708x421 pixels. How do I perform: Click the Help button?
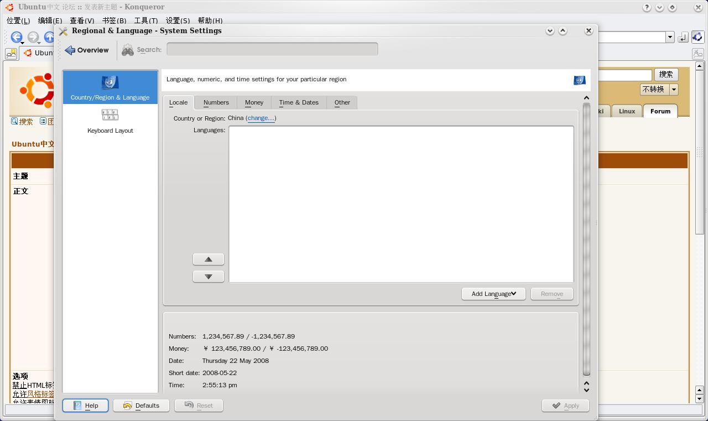tap(85, 406)
